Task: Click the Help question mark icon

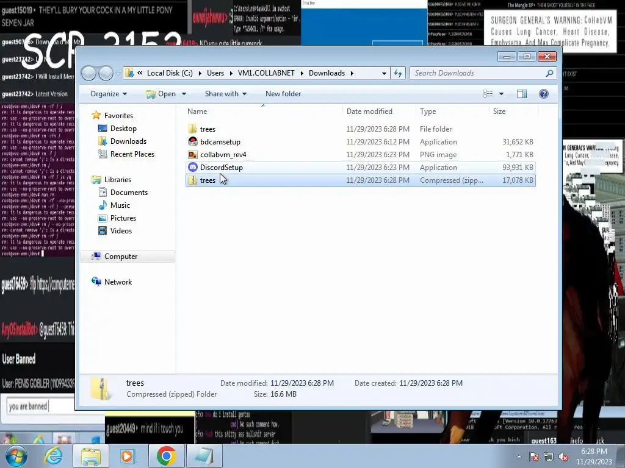Action: (544, 94)
